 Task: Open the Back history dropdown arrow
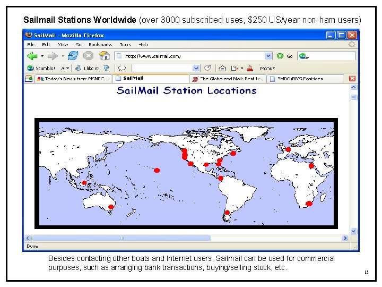42,56
